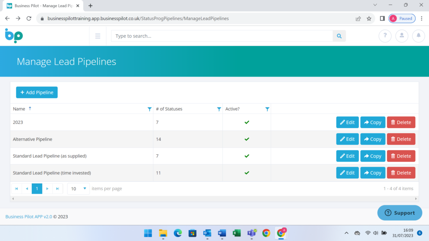
Task: Open Microsoft Excel from the taskbar
Action: click(237, 233)
